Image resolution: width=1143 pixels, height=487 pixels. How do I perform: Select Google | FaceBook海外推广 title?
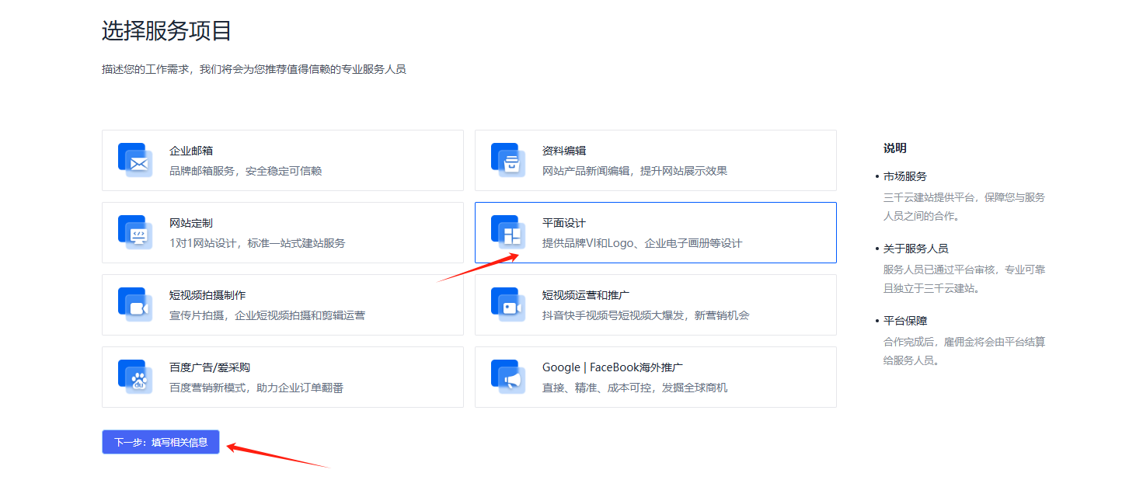click(612, 367)
